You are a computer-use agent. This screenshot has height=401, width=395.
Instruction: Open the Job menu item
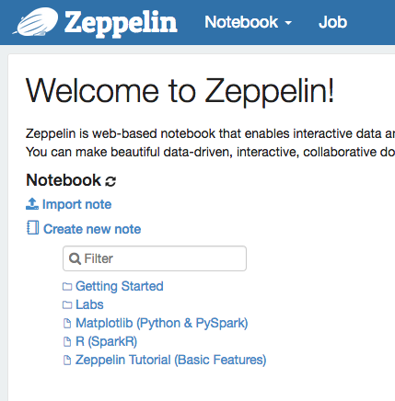point(332,22)
